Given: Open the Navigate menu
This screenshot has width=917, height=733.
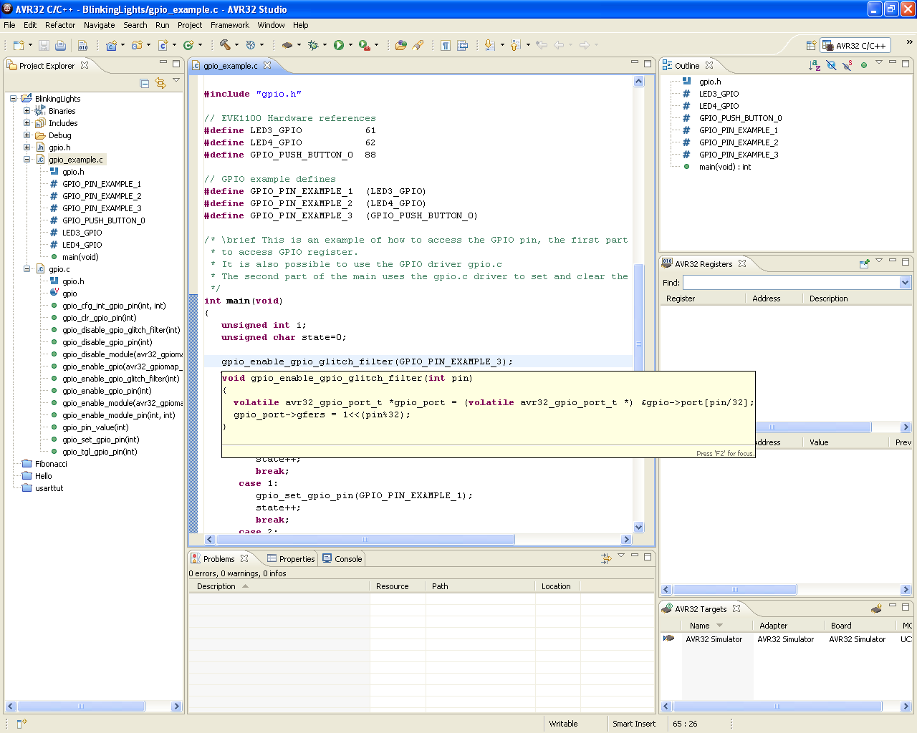Looking at the screenshot, I should [99, 25].
